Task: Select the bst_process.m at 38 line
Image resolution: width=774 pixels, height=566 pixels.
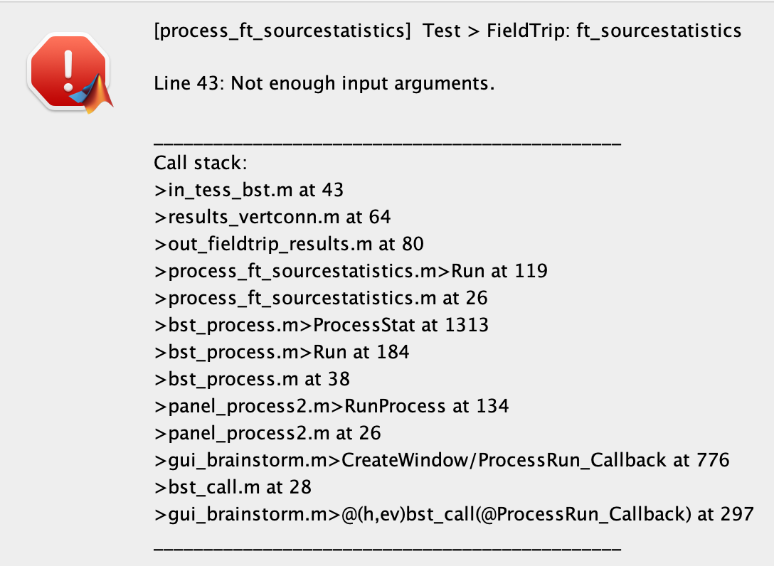Action: pos(252,379)
